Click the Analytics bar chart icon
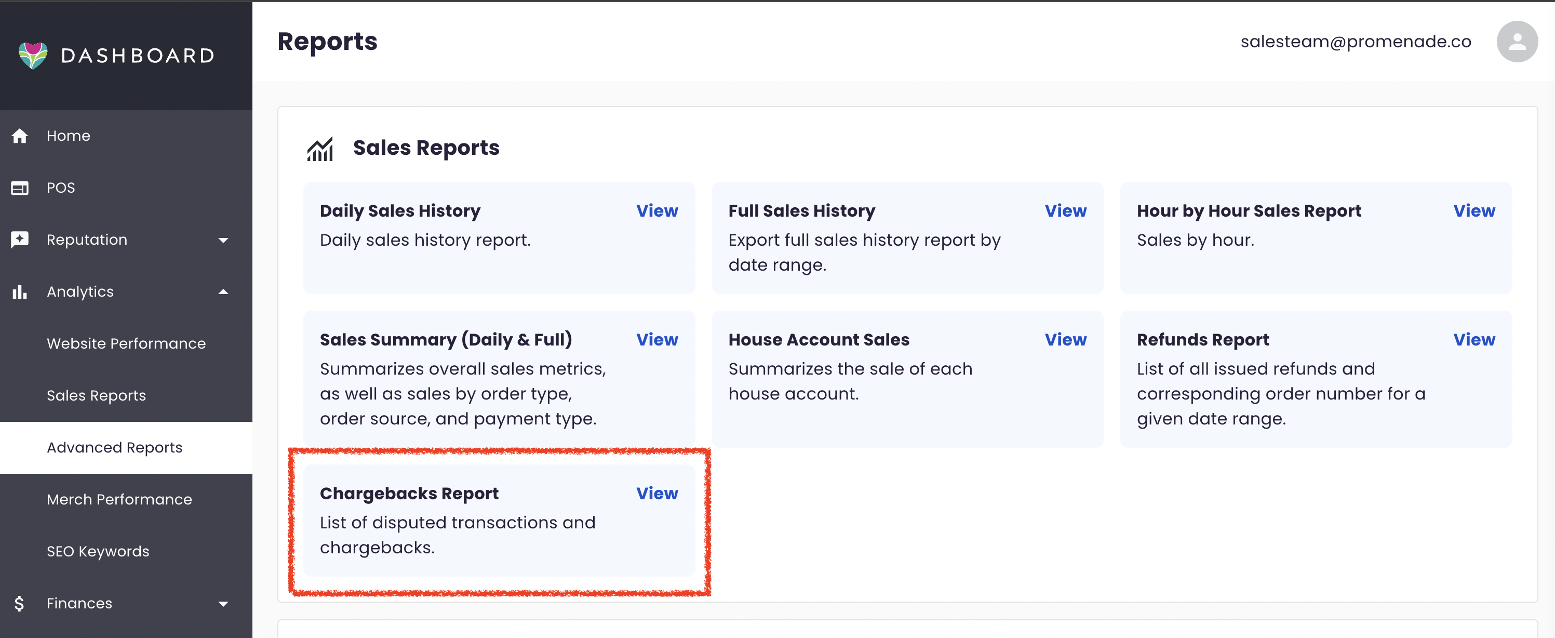Image resolution: width=1555 pixels, height=638 pixels. (x=20, y=291)
